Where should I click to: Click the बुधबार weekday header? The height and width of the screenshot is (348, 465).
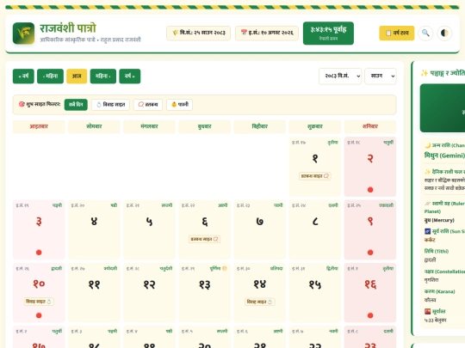(x=204, y=126)
